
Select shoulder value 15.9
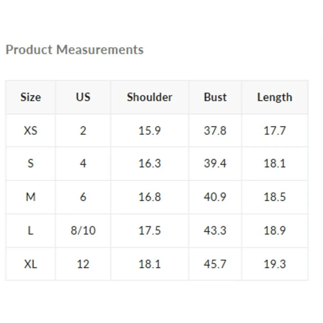coord(150,130)
